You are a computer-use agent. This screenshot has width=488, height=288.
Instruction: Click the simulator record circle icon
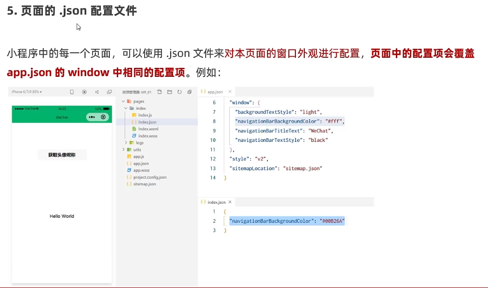84,92
